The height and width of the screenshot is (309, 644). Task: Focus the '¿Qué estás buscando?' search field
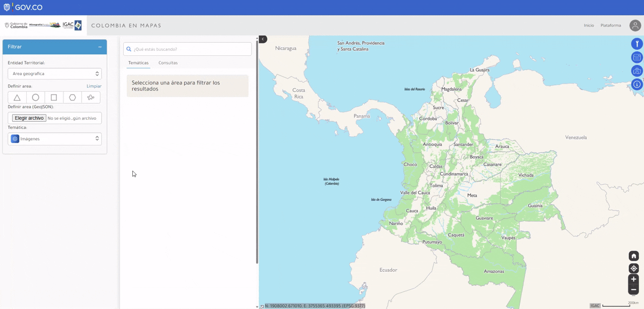pyautogui.click(x=188, y=49)
